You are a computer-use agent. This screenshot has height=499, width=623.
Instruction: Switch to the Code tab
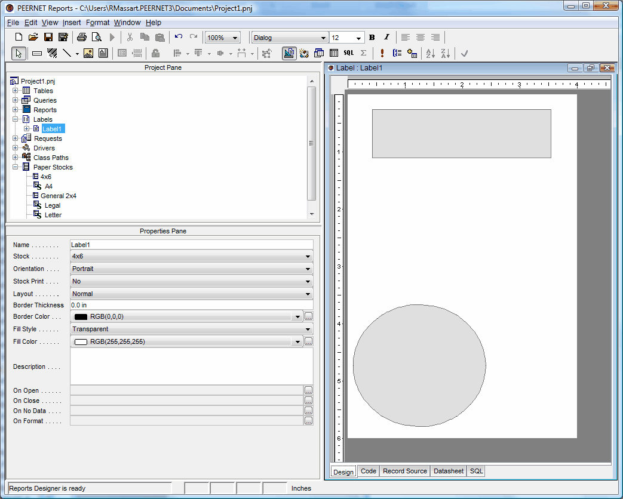click(369, 471)
